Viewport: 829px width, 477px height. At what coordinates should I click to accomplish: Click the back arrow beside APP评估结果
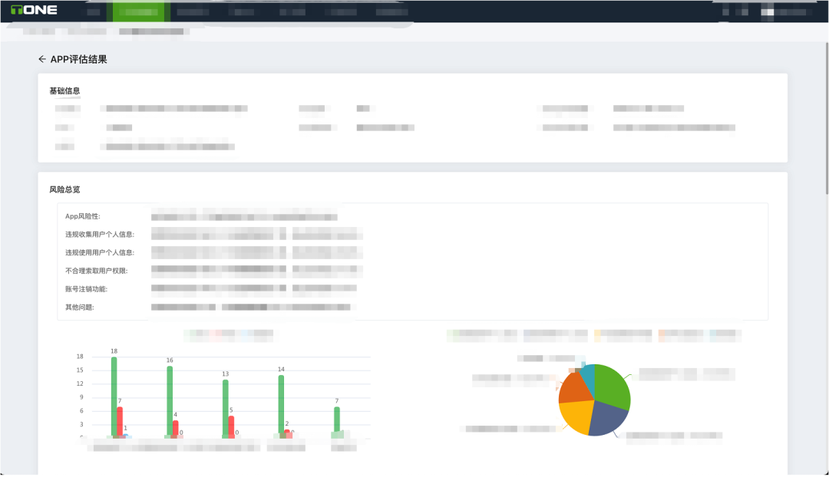coord(42,59)
